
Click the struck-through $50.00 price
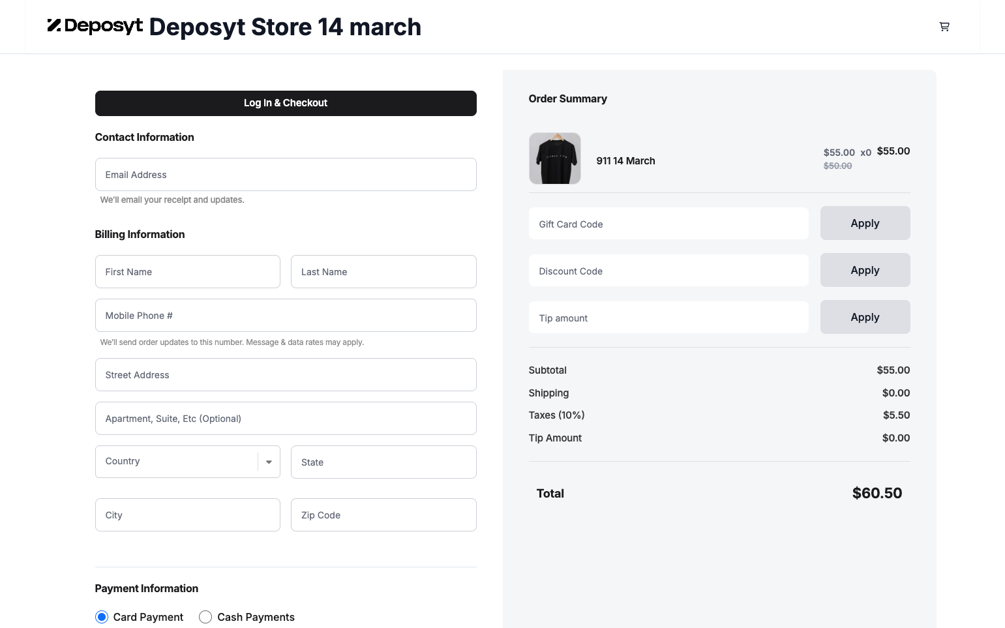coord(837,166)
